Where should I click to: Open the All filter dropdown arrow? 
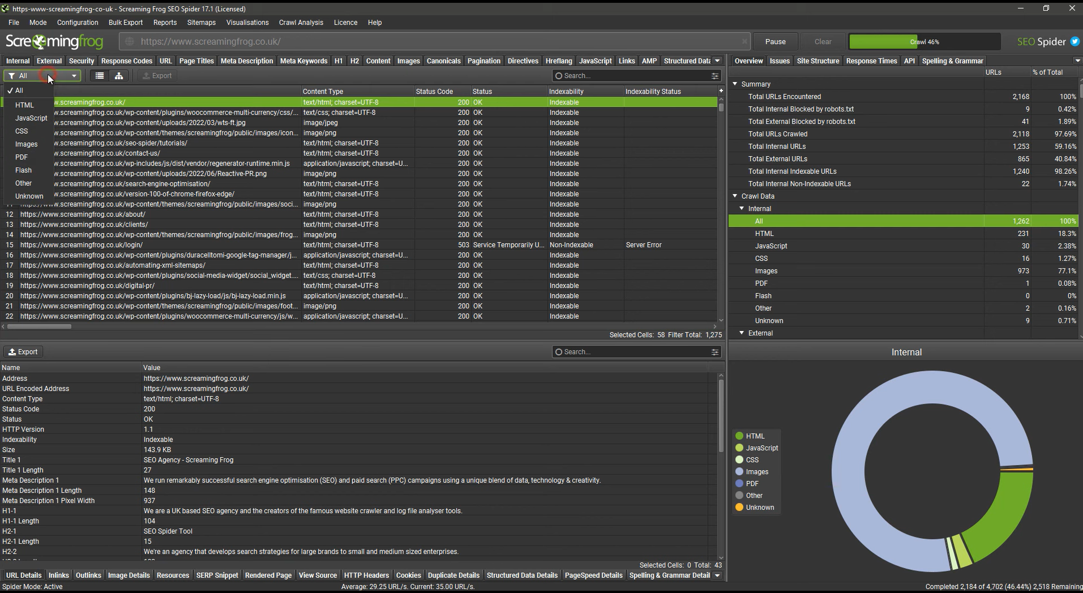(x=74, y=76)
